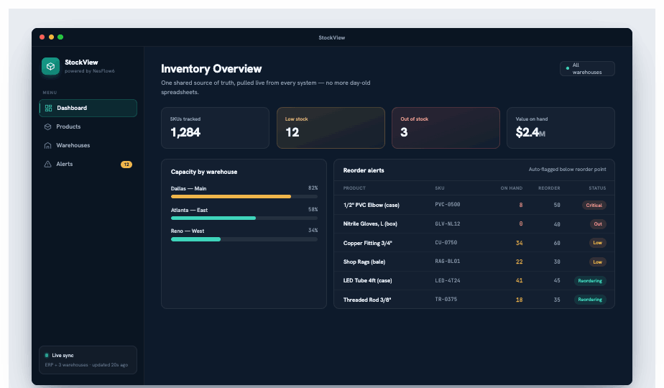Click SKU LED-4T24
This screenshot has width=664, height=388.
pos(448,280)
